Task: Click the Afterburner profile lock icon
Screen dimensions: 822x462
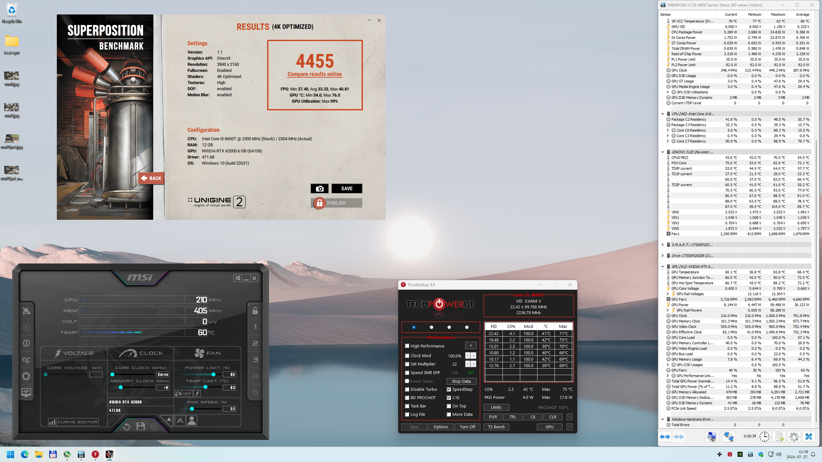Action: 255,311
